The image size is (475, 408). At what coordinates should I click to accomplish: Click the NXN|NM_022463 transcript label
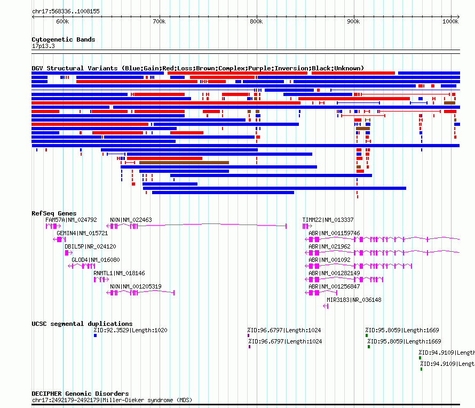tap(131, 220)
